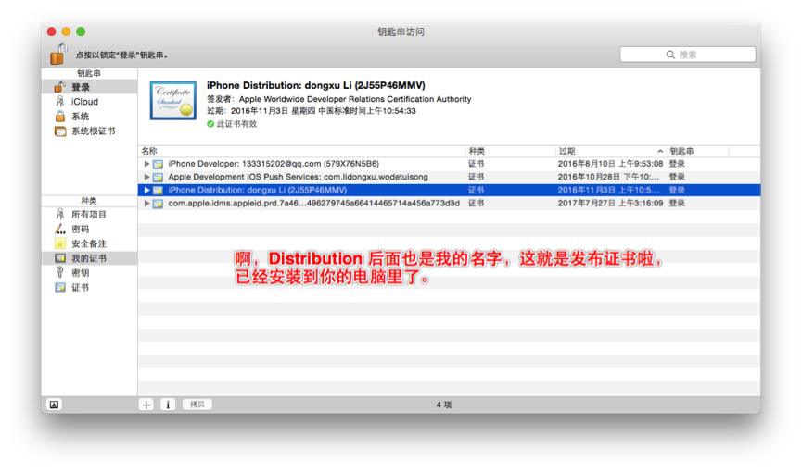Image resolution: width=802 pixels, height=473 pixels.
Task: Sort by the 过期 column header
Action: point(611,151)
